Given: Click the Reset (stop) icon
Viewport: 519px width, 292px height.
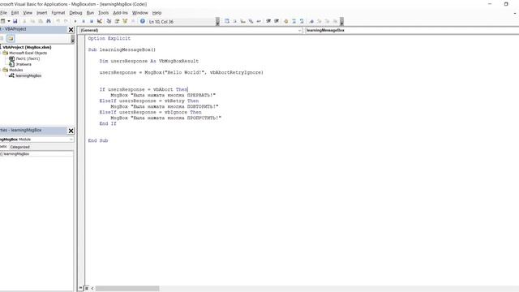Looking at the screenshot, I should click(92, 21).
